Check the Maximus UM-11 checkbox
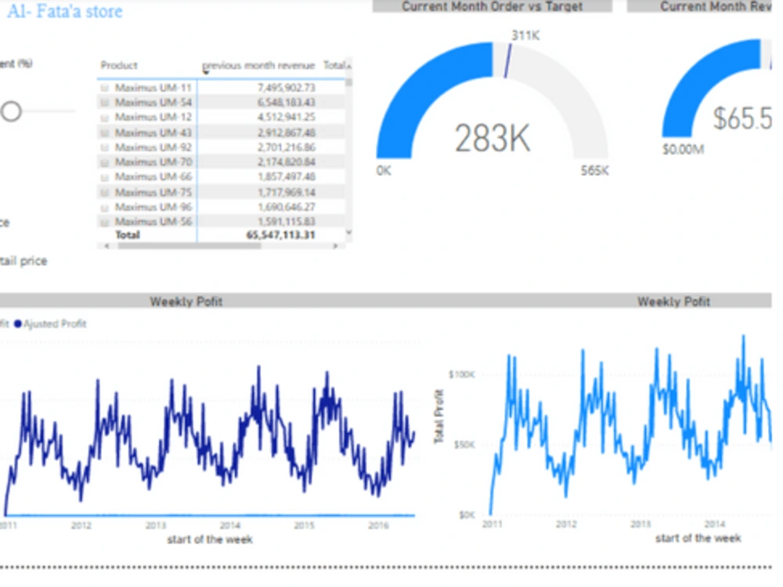The height and width of the screenshot is (587, 783). point(104,89)
